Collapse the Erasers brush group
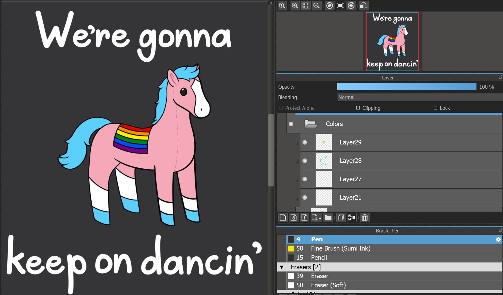This screenshot has width=503, height=295. click(x=282, y=267)
